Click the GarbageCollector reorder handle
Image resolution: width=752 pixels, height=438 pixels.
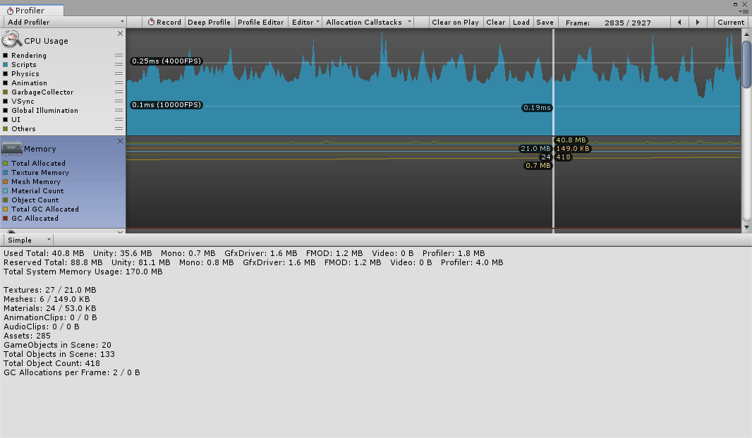click(119, 92)
